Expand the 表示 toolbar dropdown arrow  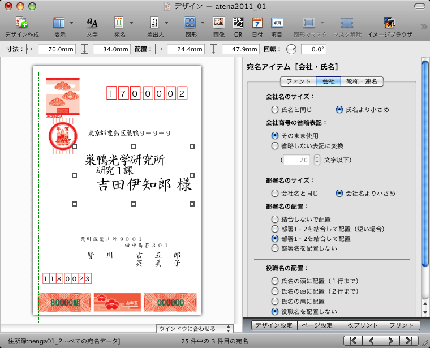click(71, 23)
